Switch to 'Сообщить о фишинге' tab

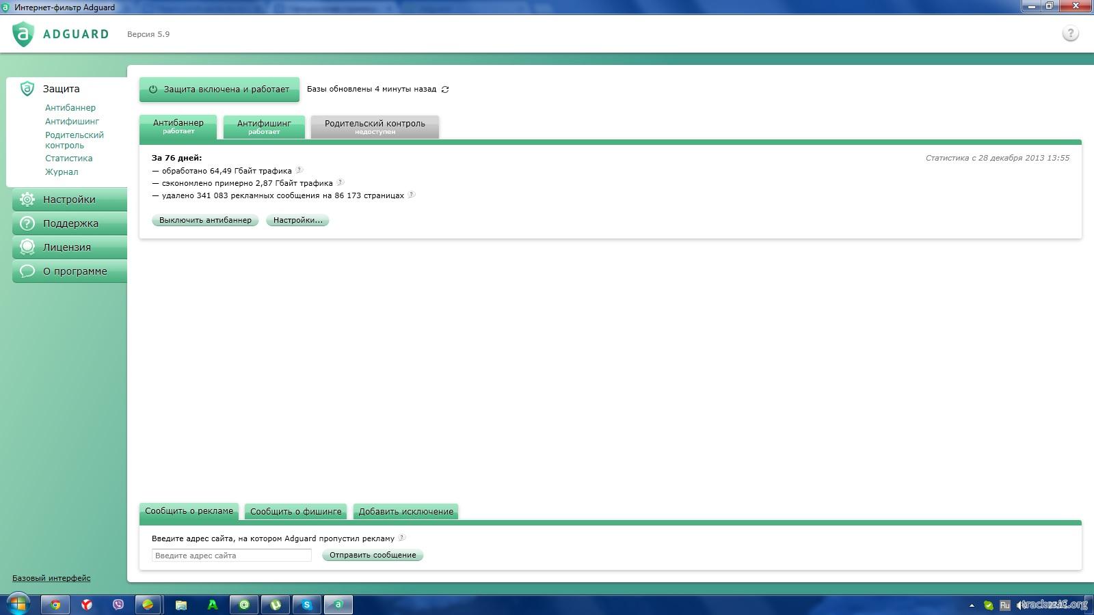tap(295, 511)
